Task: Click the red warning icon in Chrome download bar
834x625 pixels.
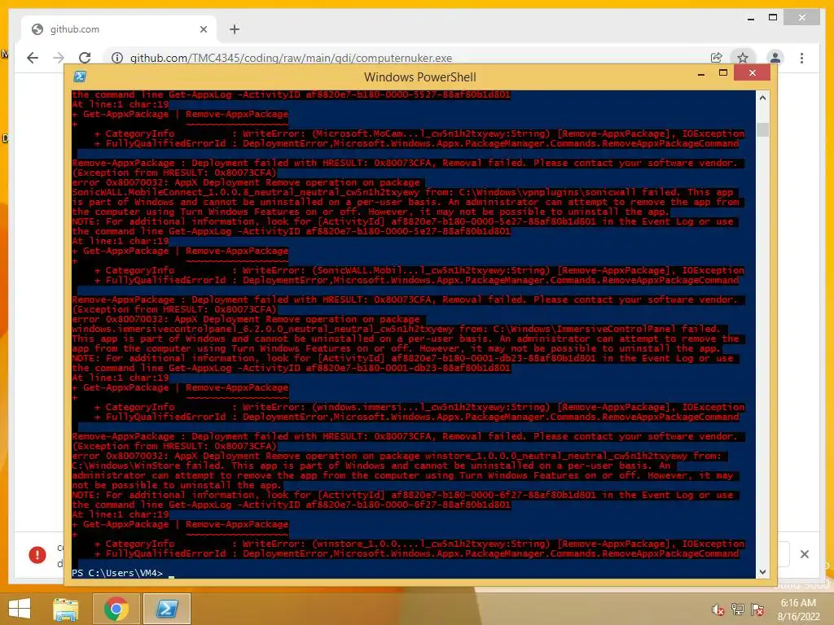Action: click(x=37, y=555)
